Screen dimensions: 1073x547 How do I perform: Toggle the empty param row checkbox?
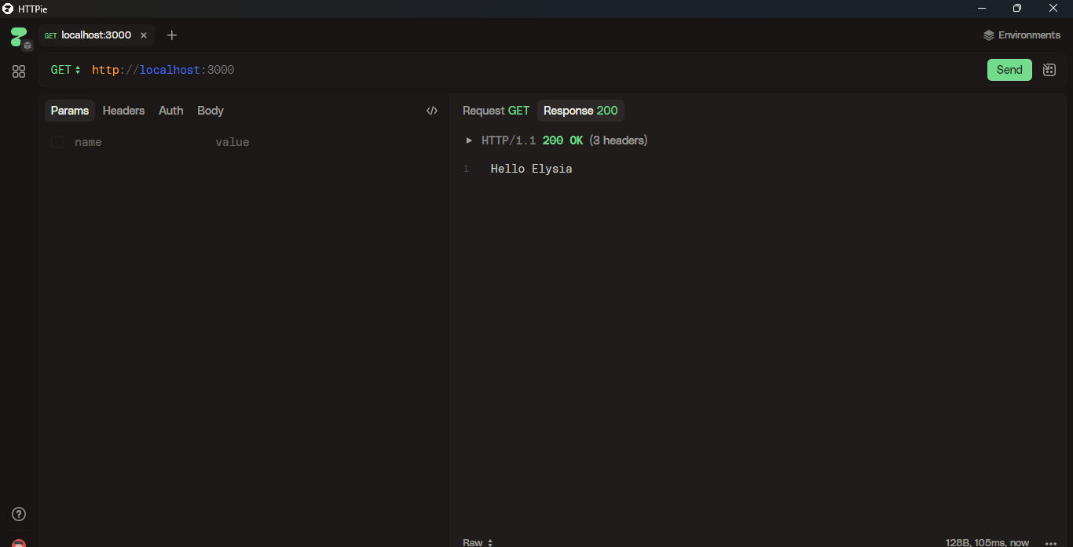tap(57, 142)
